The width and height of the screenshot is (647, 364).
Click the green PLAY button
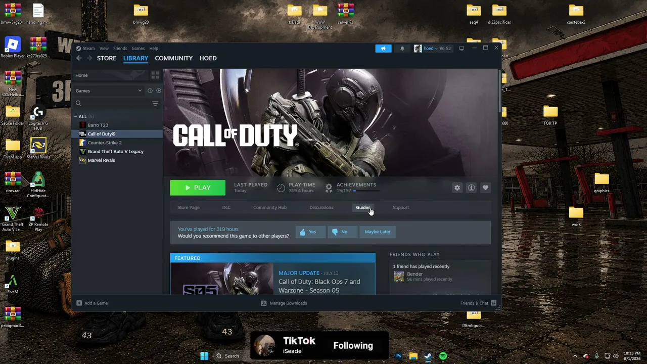198,188
